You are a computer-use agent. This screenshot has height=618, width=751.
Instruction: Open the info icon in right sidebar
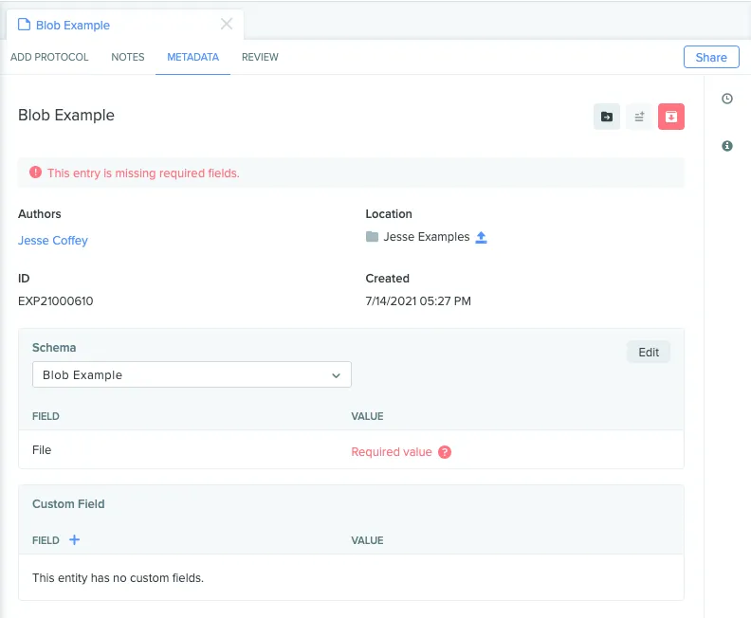[727, 146]
